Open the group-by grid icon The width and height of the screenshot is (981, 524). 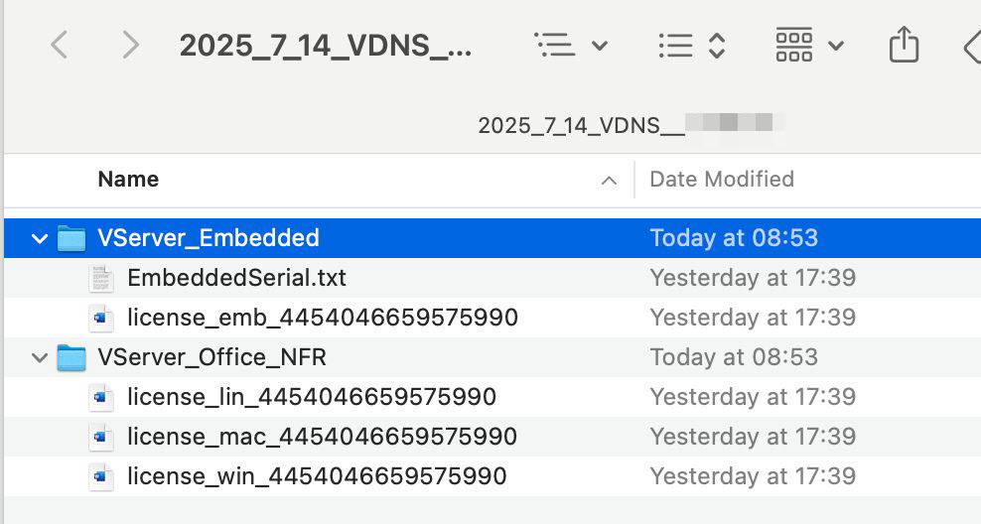pos(794,45)
